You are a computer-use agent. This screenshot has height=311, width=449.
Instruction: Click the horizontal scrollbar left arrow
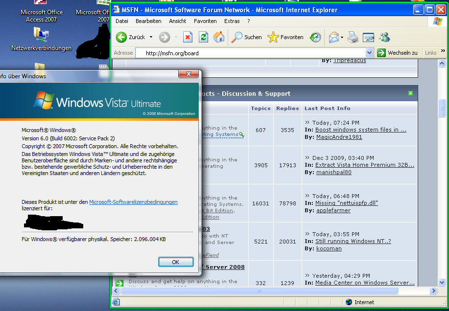[x=116, y=291]
